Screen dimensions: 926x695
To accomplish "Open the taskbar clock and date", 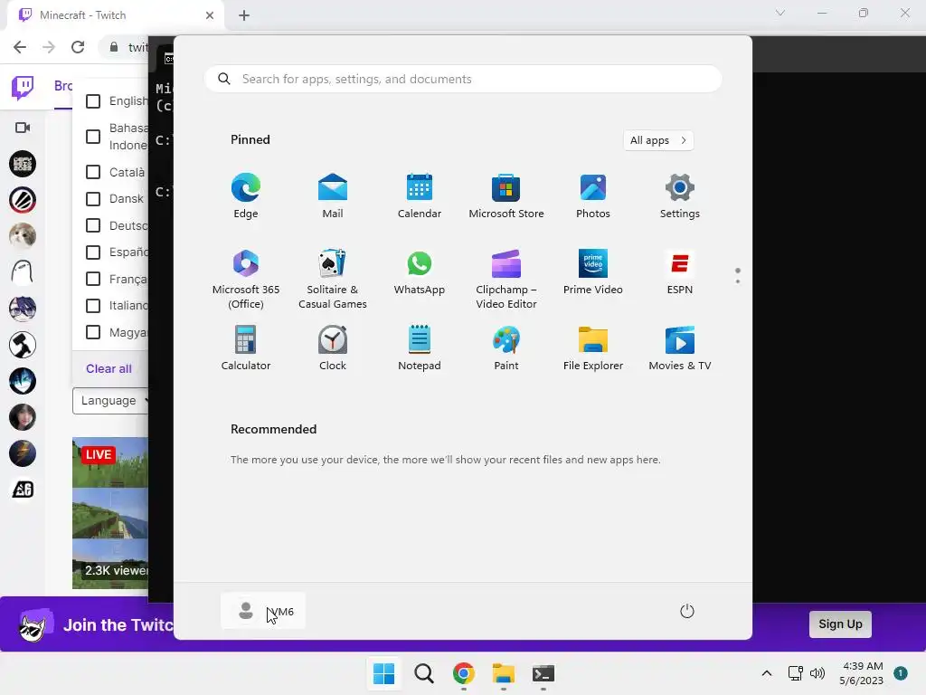I will click(862, 673).
